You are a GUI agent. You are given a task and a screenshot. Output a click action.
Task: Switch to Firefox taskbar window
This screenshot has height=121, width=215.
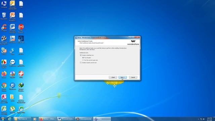click(47, 119)
